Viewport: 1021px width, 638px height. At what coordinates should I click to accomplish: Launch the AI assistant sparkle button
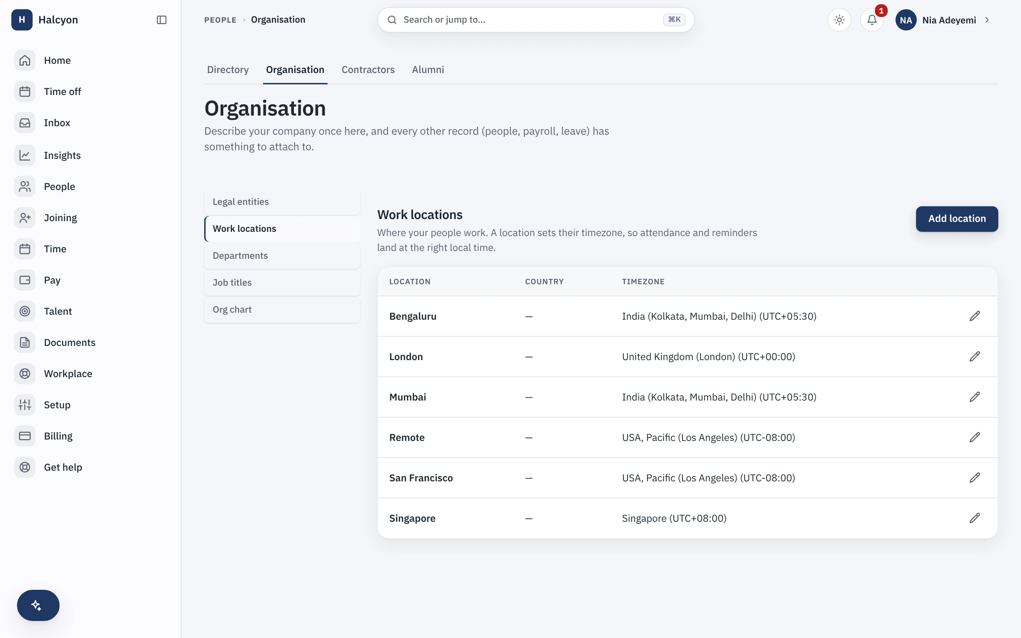coord(38,605)
